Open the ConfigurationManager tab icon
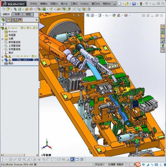The height and width of the screenshot is (167, 166). click(x=14, y=20)
